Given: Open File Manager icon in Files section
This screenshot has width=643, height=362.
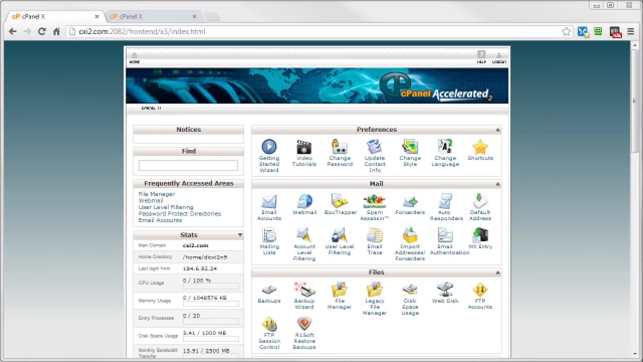Looking at the screenshot, I should [x=340, y=290].
